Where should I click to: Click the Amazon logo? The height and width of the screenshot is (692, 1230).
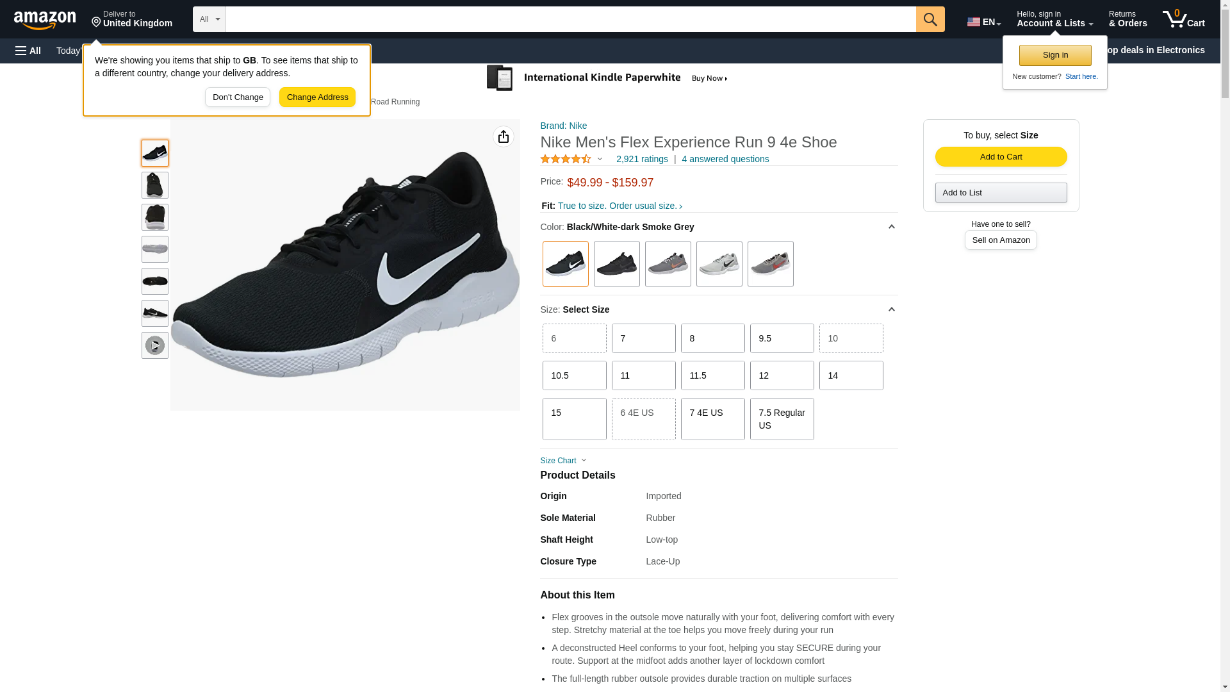[45, 21]
